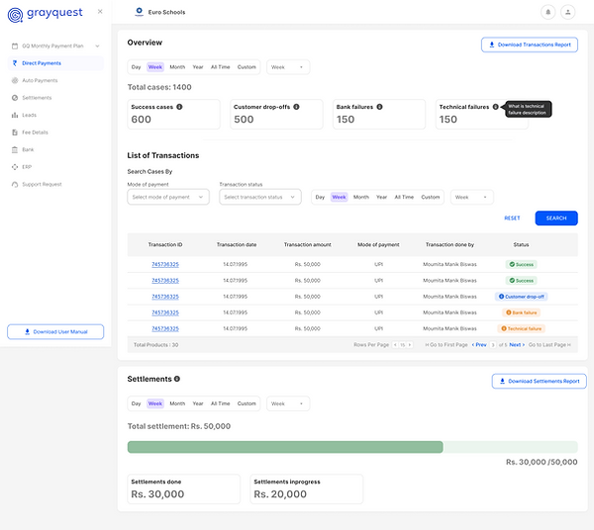Select All Time in transactions filter tabs
Image resolution: width=594 pixels, height=530 pixels.
tap(404, 197)
